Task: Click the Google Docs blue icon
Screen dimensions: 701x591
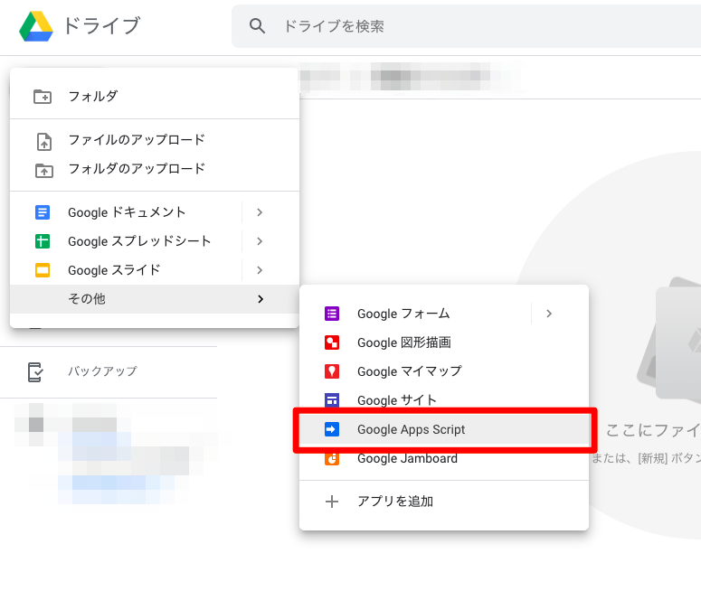Action: click(43, 212)
